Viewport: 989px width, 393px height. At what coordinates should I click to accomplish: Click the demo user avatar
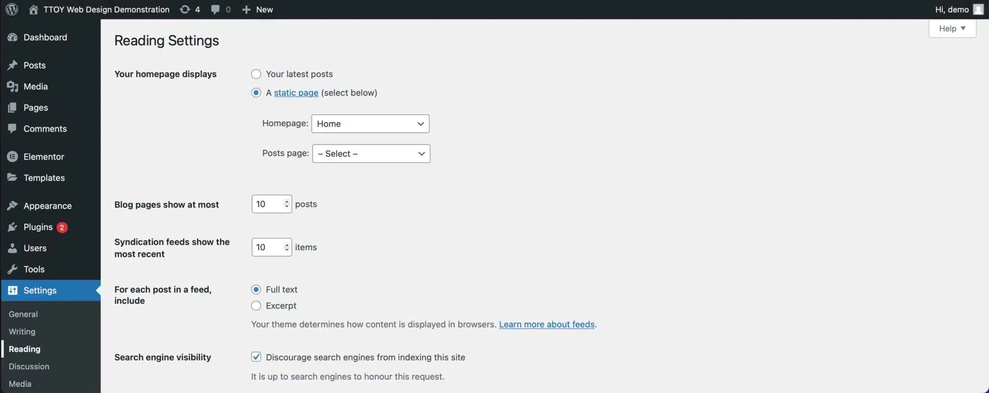click(x=978, y=10)
